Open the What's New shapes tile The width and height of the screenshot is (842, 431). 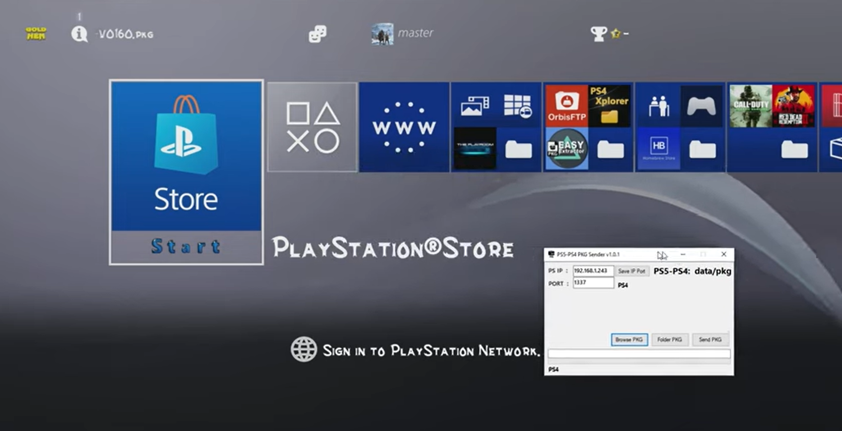(x=312, y=127)
